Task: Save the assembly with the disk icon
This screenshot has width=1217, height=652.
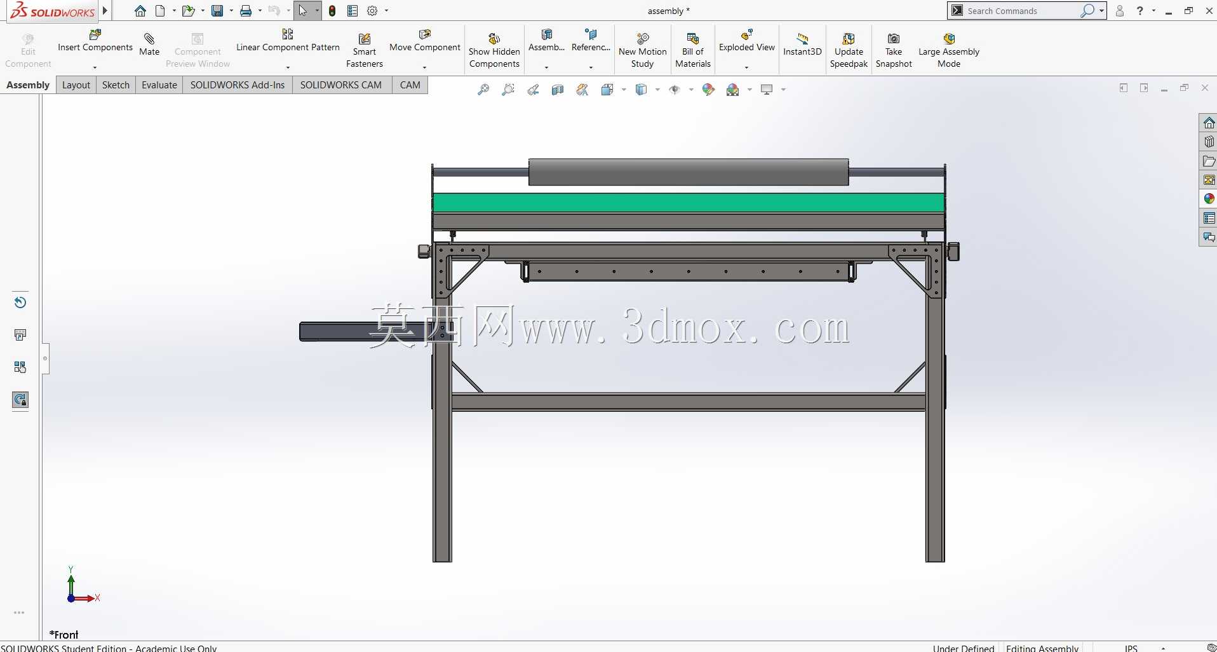Action: [217, 11]
